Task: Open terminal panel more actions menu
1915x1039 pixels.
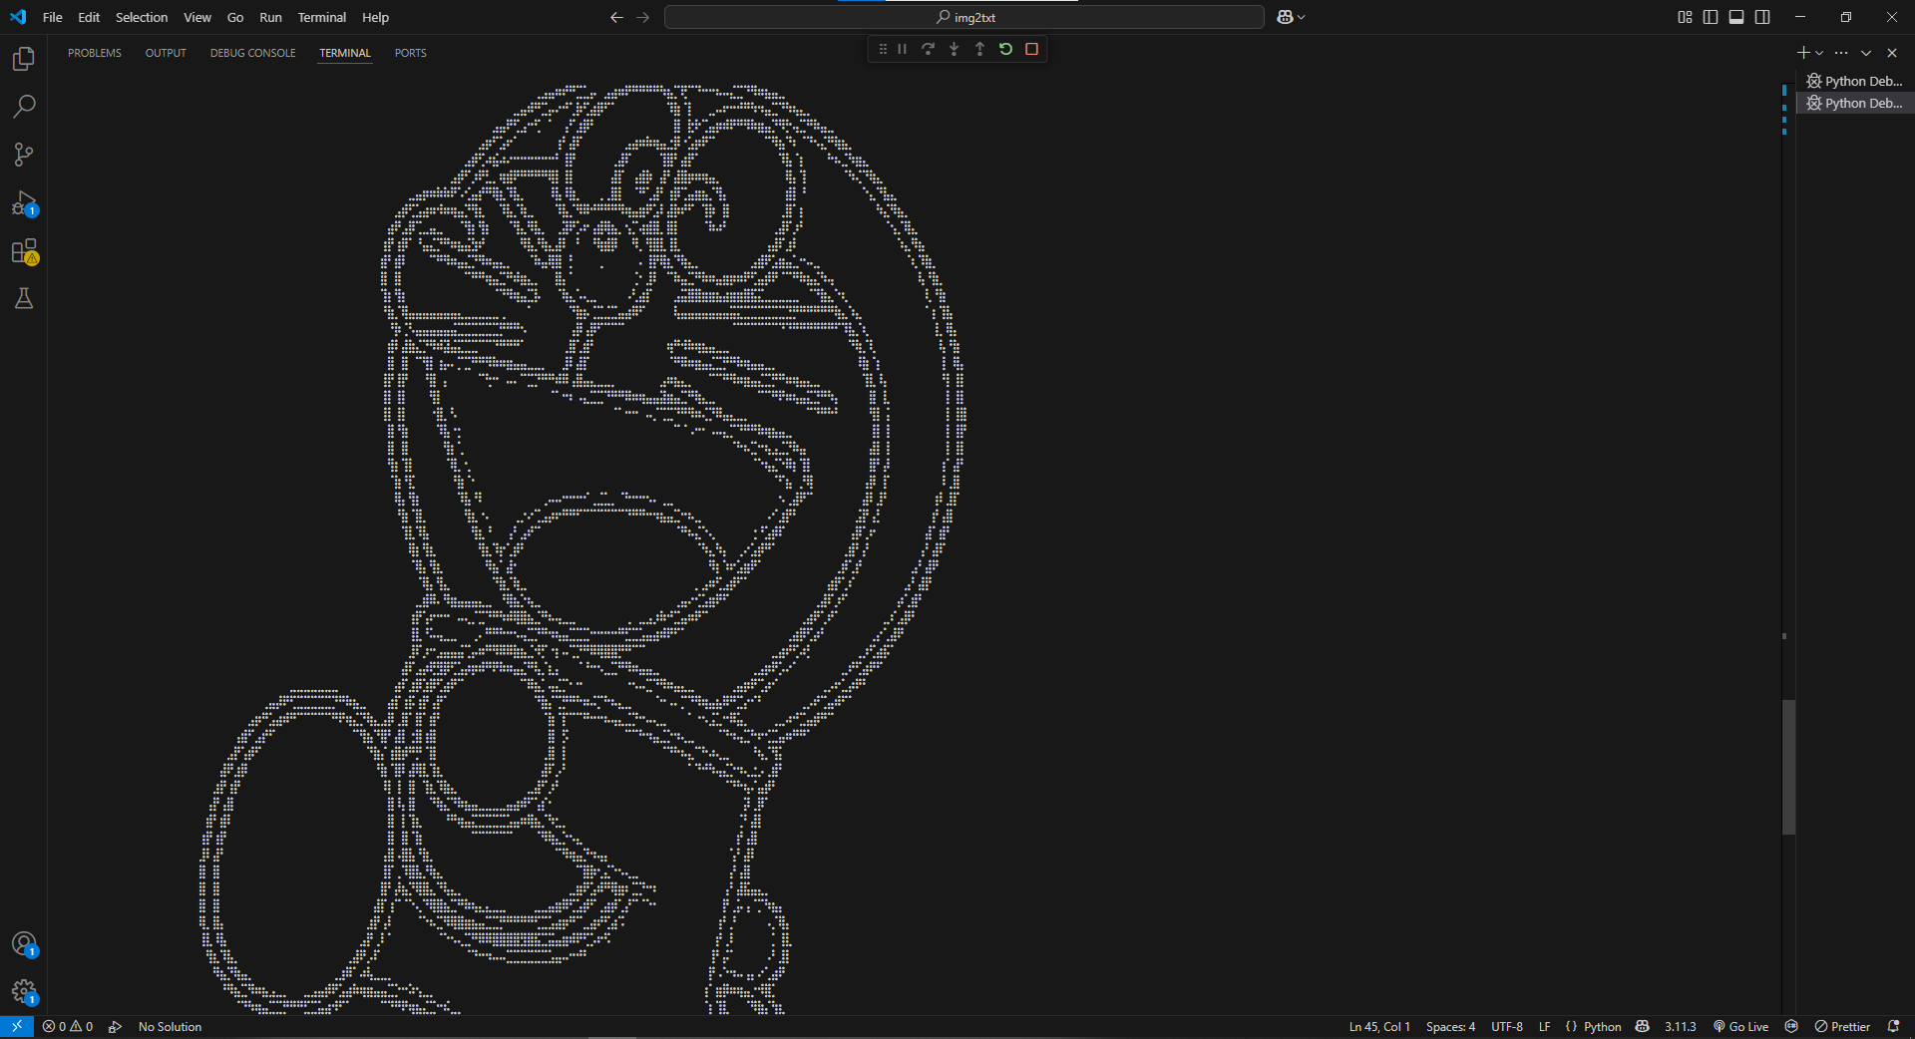Action: tap(1841, 53)
